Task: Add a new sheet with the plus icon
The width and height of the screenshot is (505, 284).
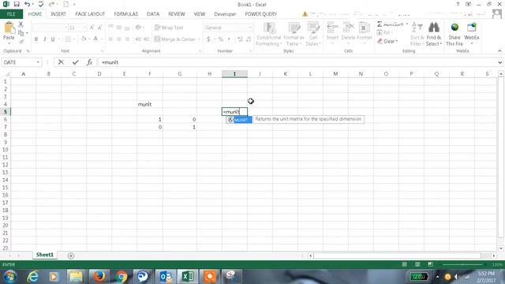Action: click(x=71, y=256)
